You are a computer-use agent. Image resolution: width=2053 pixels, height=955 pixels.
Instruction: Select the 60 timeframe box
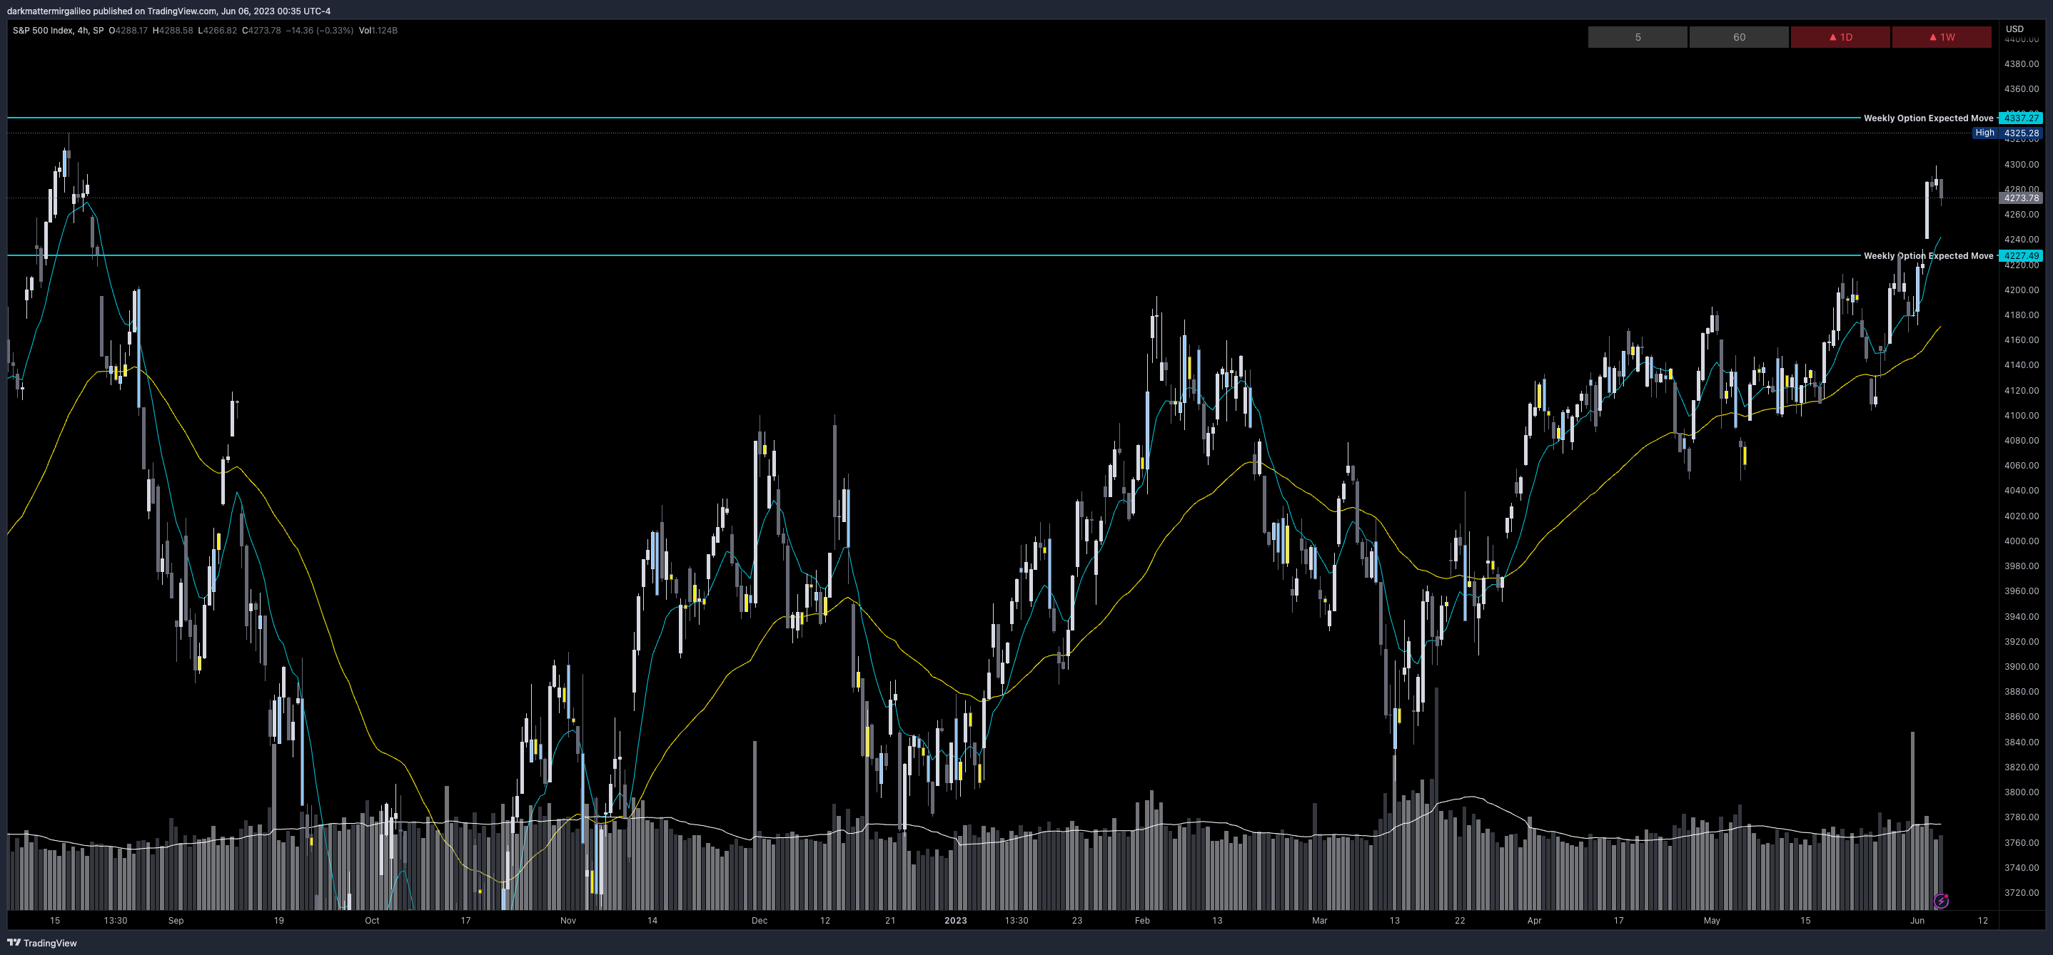point(1738,36)
